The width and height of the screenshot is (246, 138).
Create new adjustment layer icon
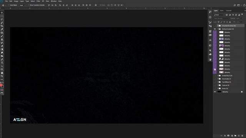pyautogui.click(x=232, y=136)
